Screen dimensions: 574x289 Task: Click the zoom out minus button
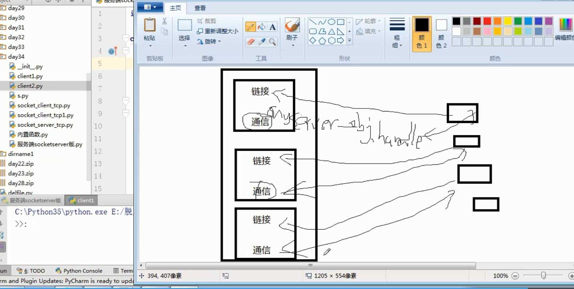coord(515,276)
